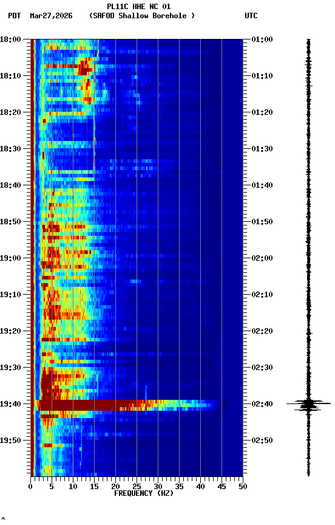Click the 02:20 UTC time label

coord(262,332)
